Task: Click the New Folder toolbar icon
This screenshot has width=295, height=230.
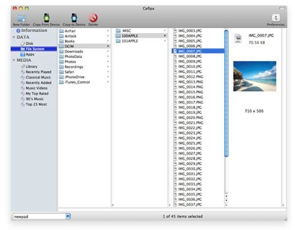Action: tap(21, 18)
